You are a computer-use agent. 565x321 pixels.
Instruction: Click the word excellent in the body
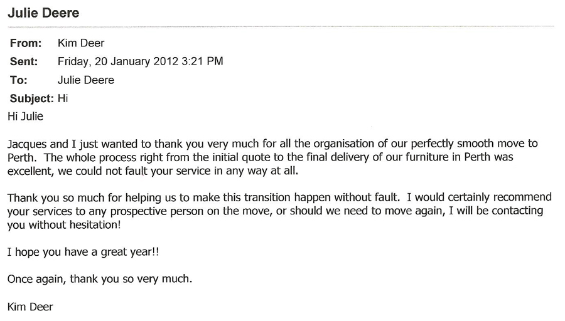30,171
